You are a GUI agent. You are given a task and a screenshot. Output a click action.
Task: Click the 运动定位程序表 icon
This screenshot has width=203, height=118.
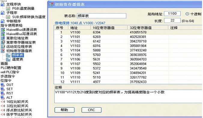point(3,47)
